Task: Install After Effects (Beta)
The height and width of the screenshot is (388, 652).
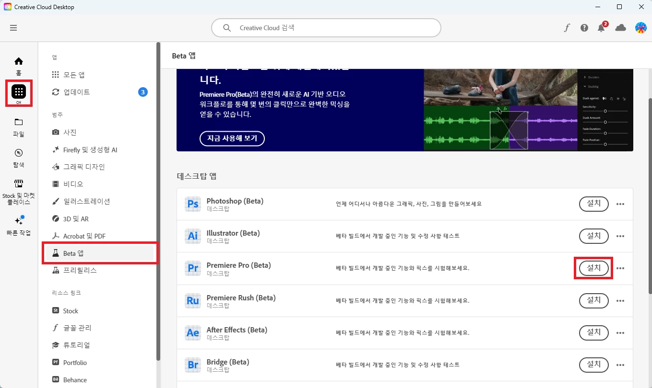Action: tap(594, 332)
